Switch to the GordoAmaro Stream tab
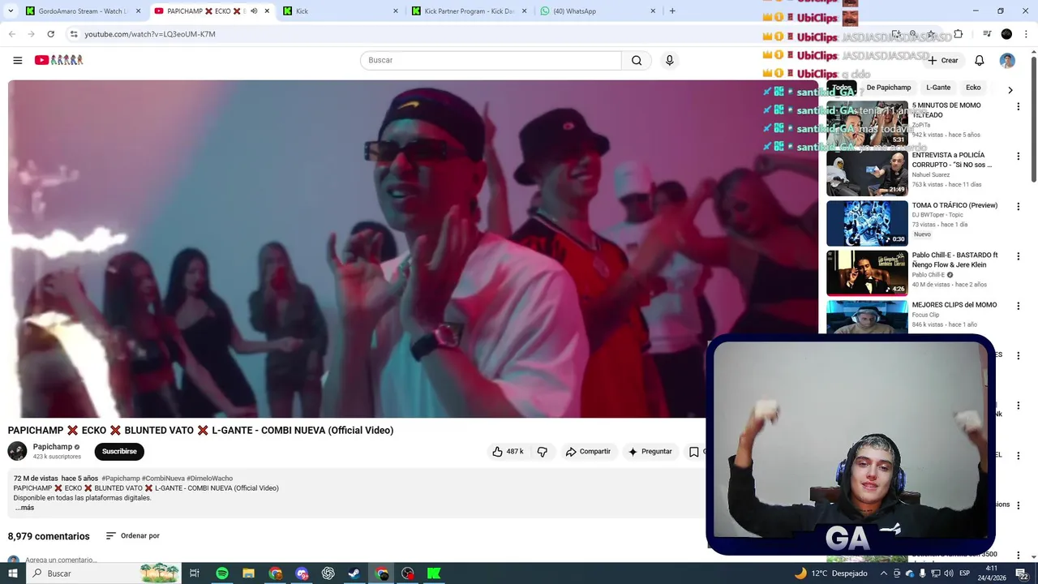 (x=84, y=11)
